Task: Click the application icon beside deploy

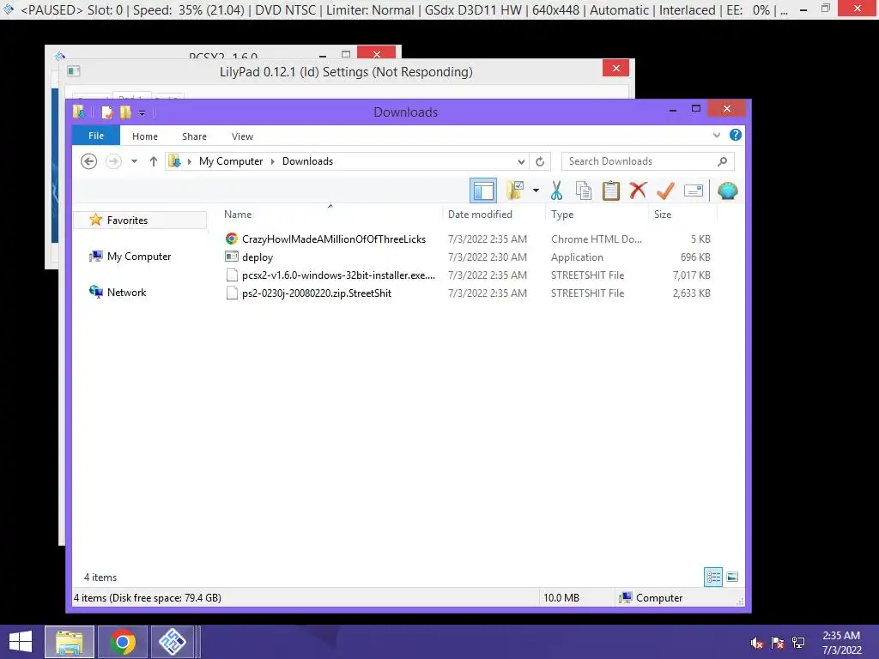Action: coord(232,257)
